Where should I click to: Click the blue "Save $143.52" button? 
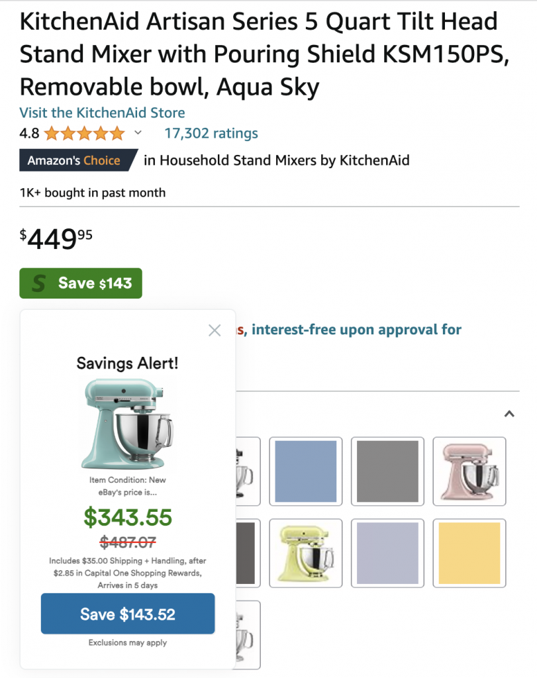128,614
